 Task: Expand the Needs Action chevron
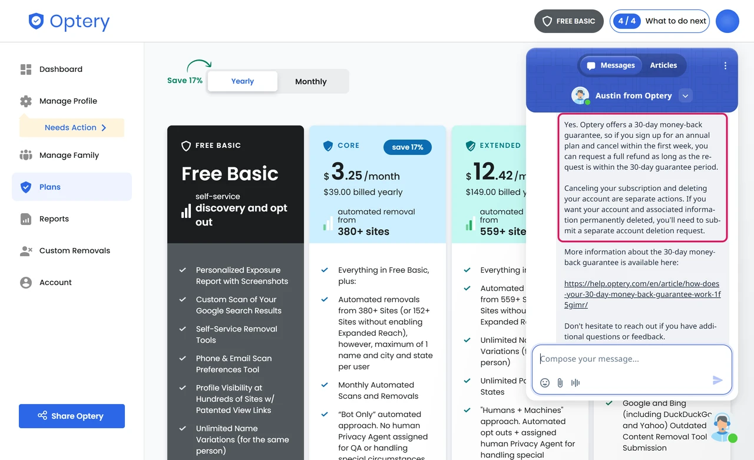click(104, 128)
